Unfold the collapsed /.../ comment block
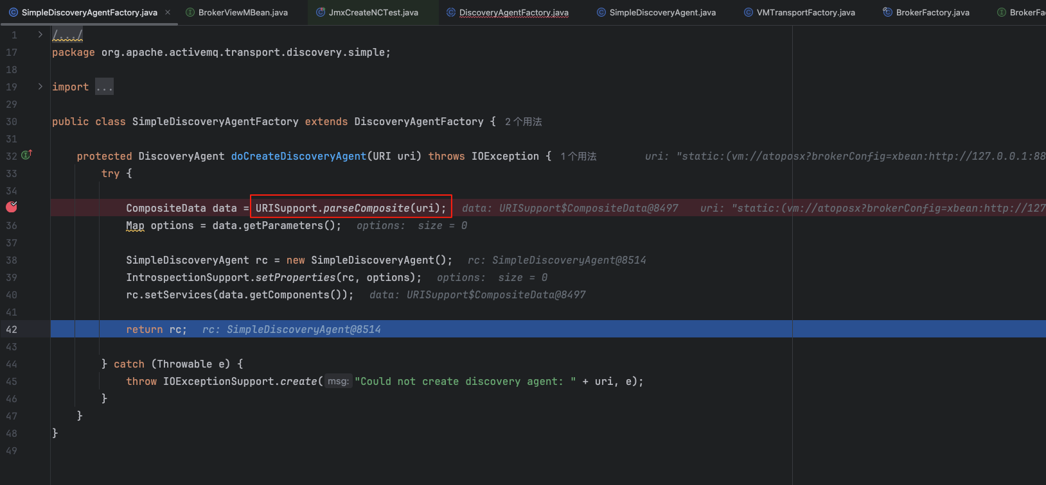This screenshot has width=1046, height=485. pyautogui.click(x=67, y=35)
